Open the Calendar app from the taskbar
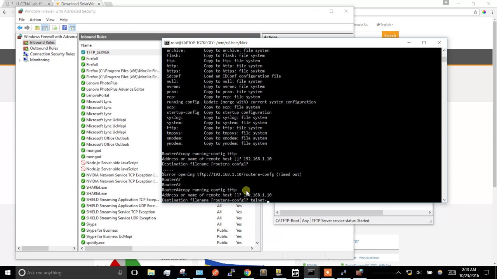Viewport: 497px width, 279px height. [295, 272]
